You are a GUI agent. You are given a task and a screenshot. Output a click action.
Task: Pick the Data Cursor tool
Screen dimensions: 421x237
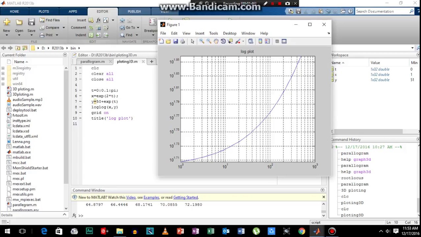click(230, 41)
